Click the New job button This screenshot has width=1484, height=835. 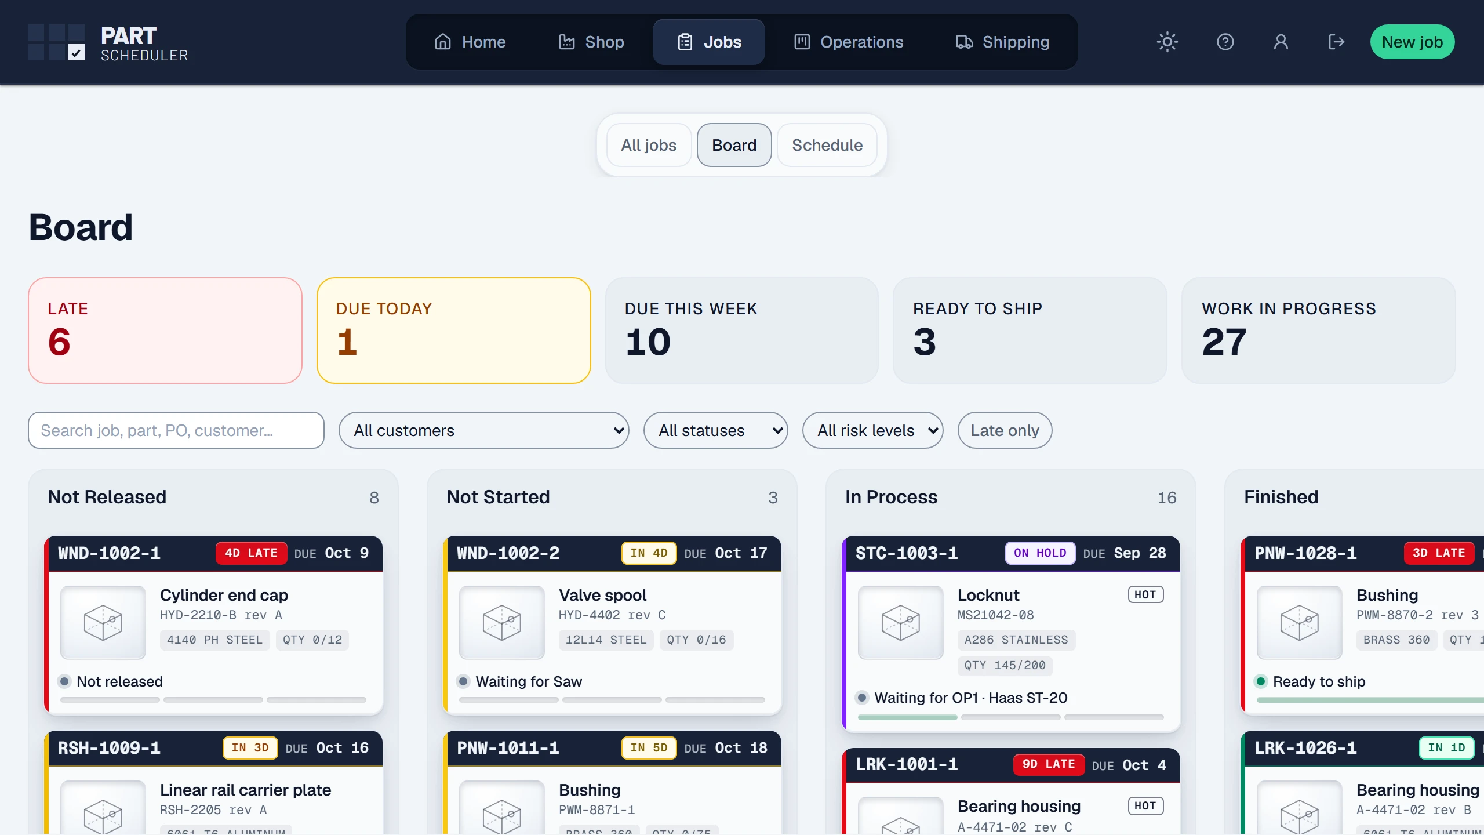(1412, 42)
